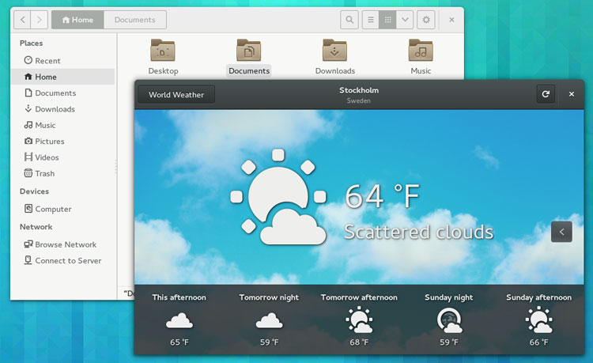This screenshot has width=593, height=363.
Task: Open the World Weather locations view
Action: coord(176,95)
